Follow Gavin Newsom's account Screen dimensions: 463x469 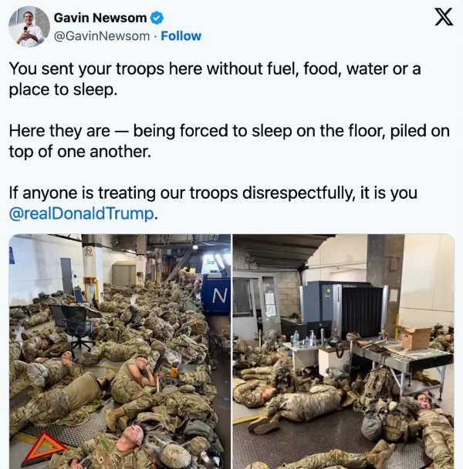pos(181,36)
